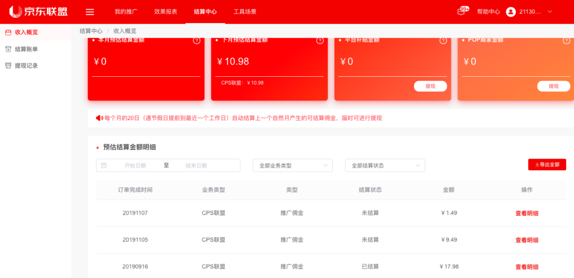Click 提现 button on POP商家金额 card
Image resolution: width=574 pixels, height=278 pixels.
553,86
